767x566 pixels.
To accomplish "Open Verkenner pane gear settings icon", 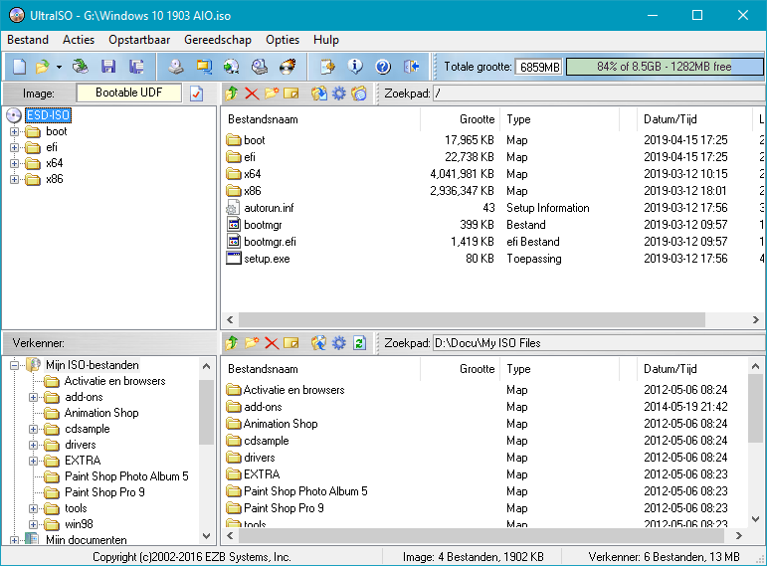I will pyautogui.click(x=338, y=343).
